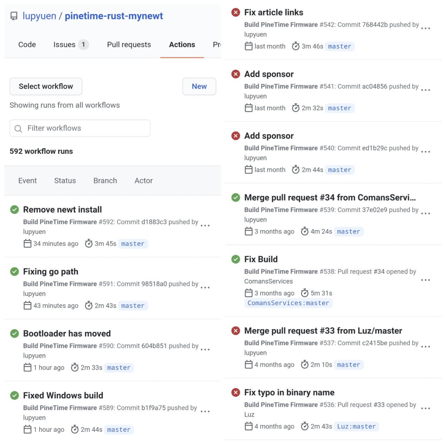Screen dimensions: 446x446
Task: Click the repository icon beside lupyuen
Action: [14, 16]
